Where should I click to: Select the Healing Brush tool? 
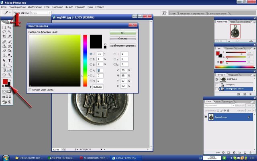pyautogui.click(x=4, y=42)
